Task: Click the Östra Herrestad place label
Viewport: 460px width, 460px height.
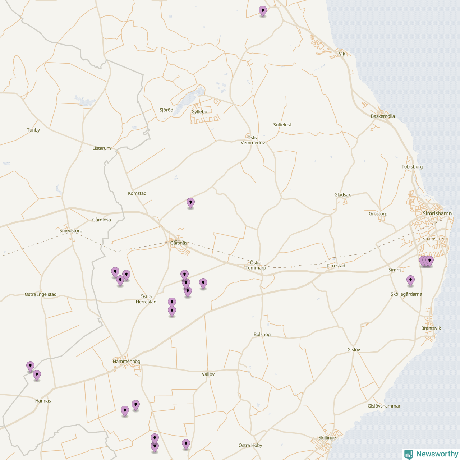Action: 146,299
